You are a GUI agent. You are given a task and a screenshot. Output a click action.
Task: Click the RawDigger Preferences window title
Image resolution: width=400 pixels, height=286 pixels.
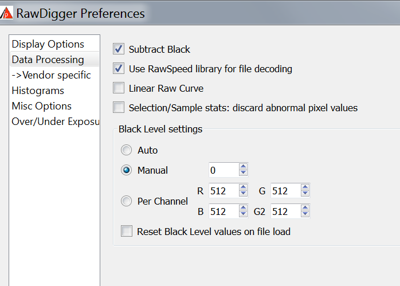(x=80, y=13)
